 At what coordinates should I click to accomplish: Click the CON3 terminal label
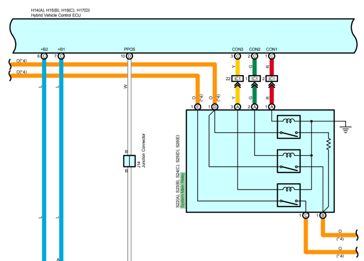pyautogui.click(x=237, y=49)
